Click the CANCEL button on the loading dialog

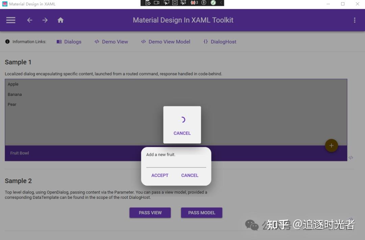(182, 133)
